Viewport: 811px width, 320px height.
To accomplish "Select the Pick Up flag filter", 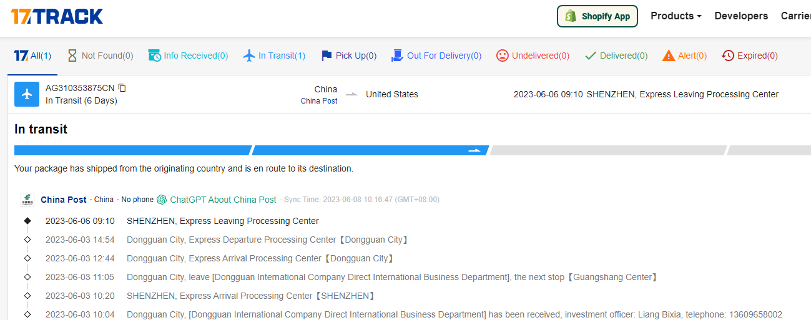I will pos(348,56).
